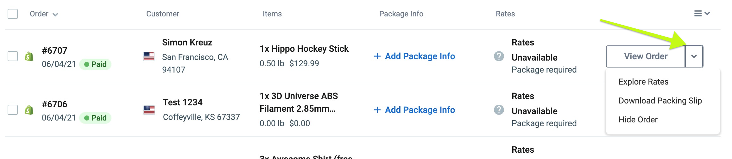Select Download Packing Slip option
This screenshot has width=732, height=159.
[660, 101]
